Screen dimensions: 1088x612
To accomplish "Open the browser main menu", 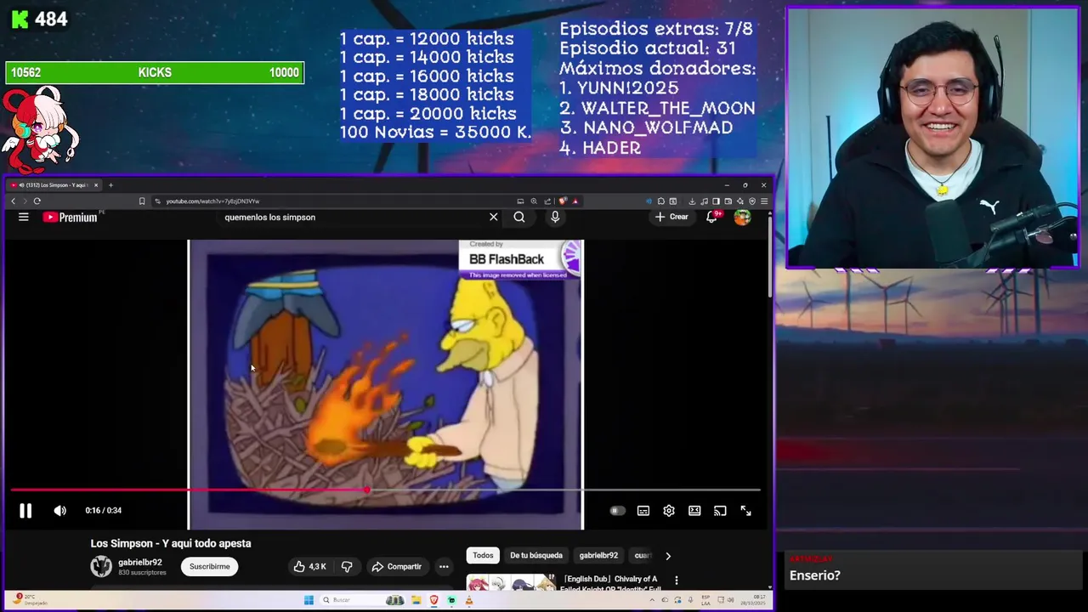I will click(764, 201).
